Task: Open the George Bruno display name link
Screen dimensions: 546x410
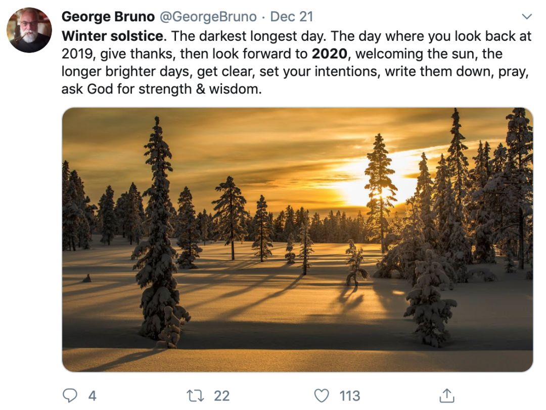Action: pyautogui.click(x=108, y=17)
